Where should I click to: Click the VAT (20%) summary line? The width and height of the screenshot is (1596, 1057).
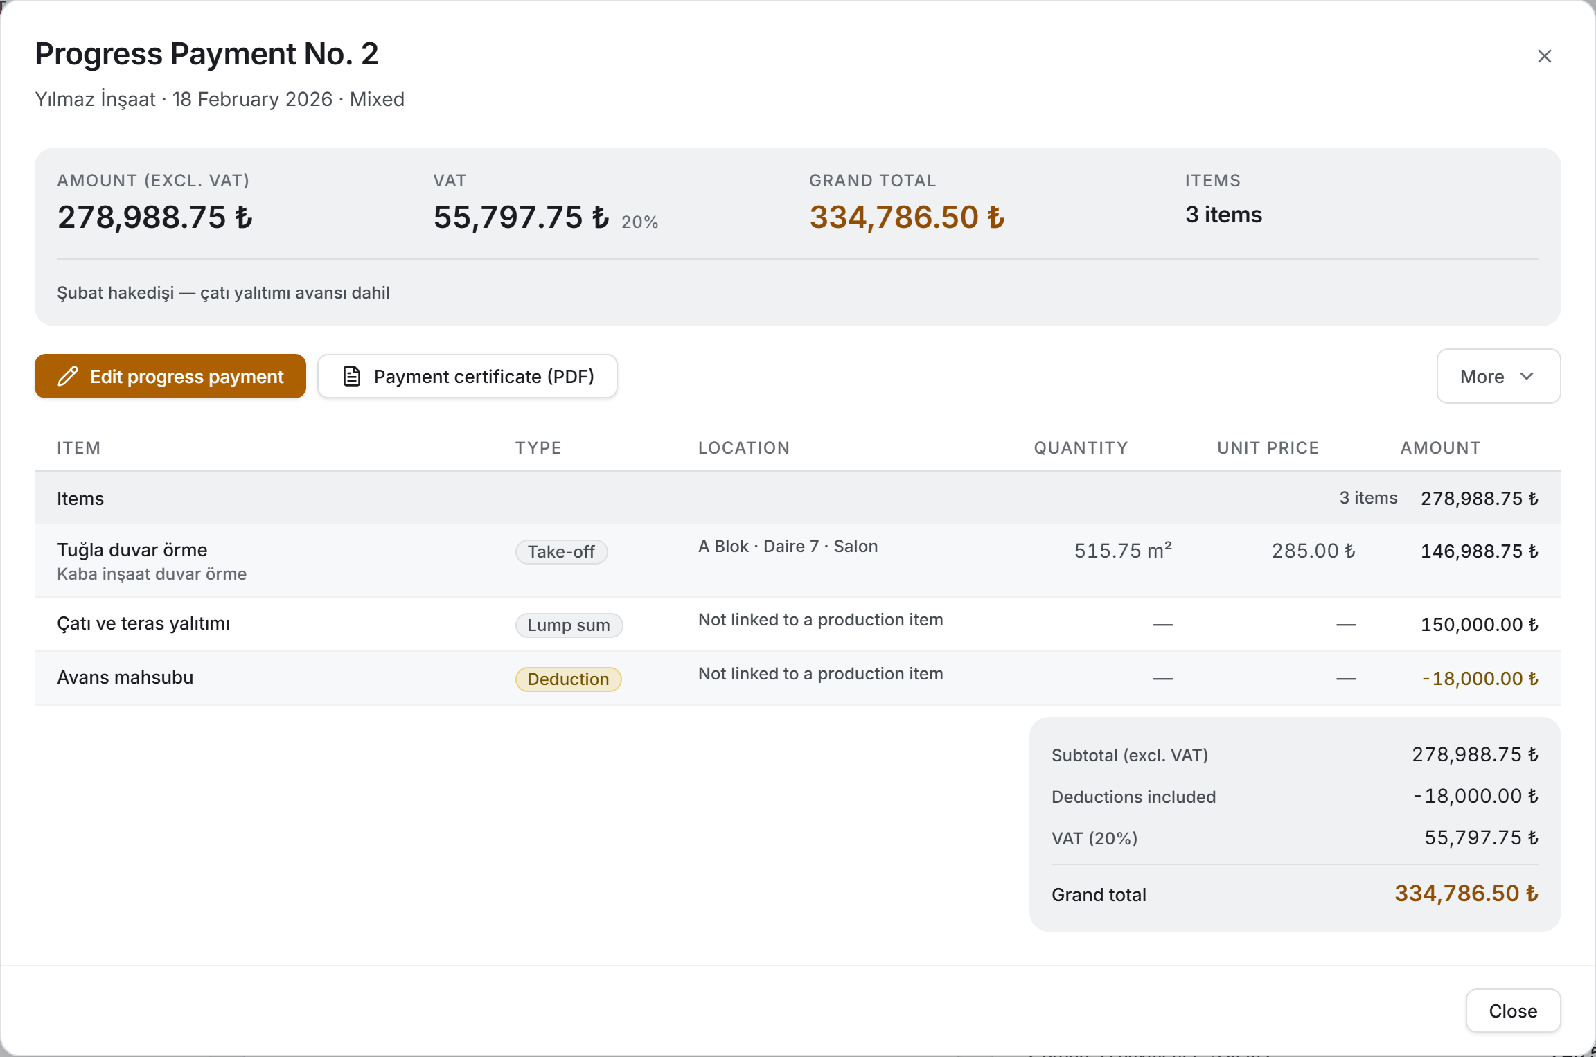(x=1295, y=838)
